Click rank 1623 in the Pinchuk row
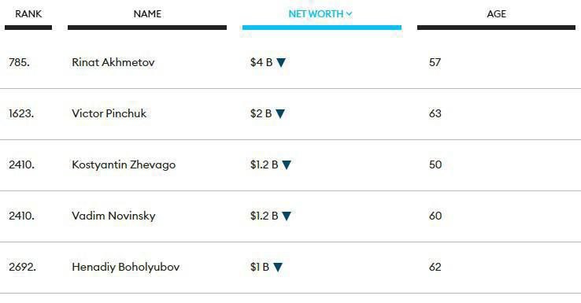The height and width of the screenshot is (303, 581). [21, 113]
